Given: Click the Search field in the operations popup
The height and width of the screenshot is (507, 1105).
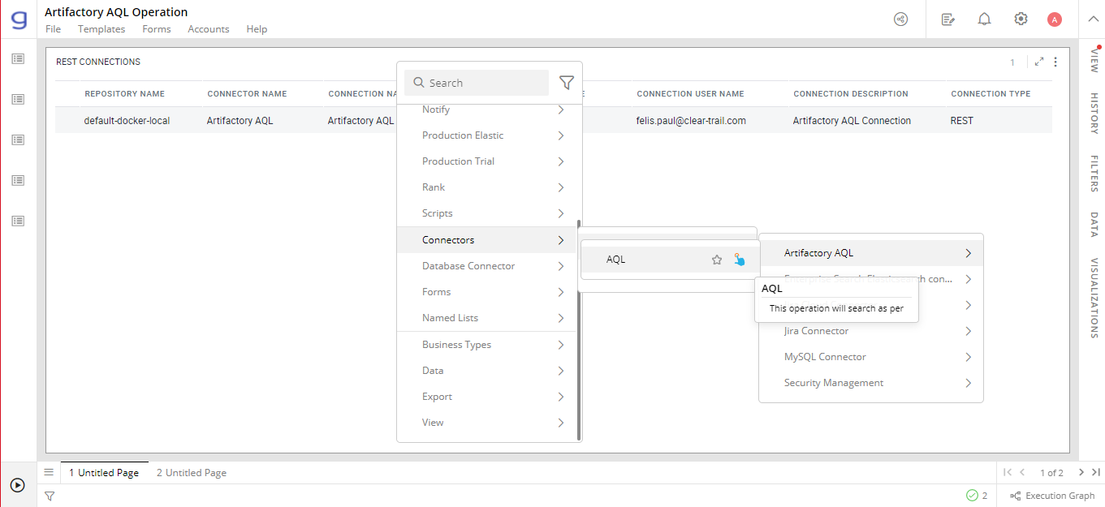Looking at the screenshot, I should [x=477, y=83].
